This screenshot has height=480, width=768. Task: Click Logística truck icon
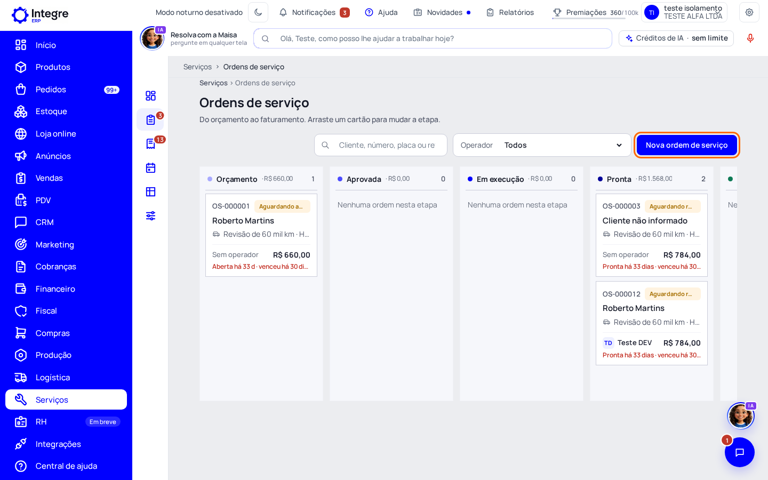click(x=21, y=378)
